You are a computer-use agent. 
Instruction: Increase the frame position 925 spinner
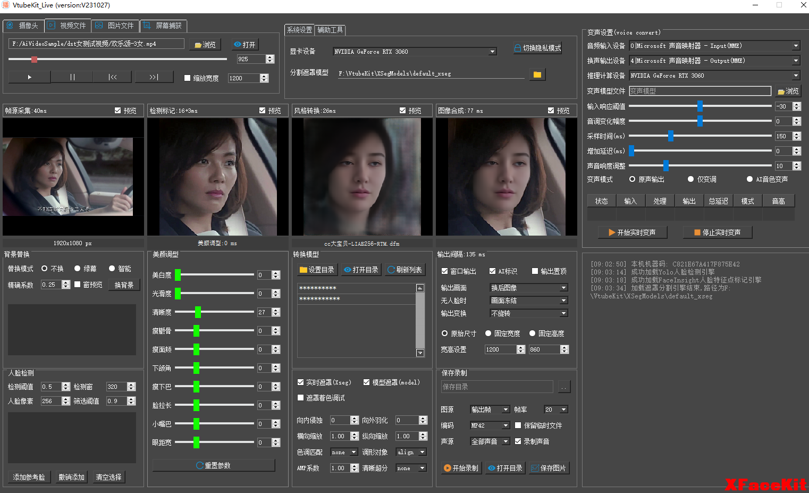point(270,57)
